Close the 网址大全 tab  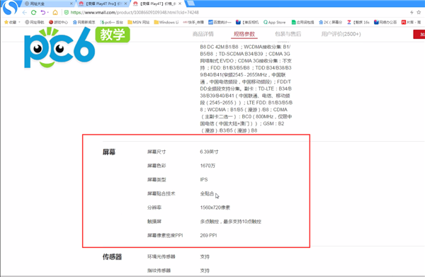72,4
